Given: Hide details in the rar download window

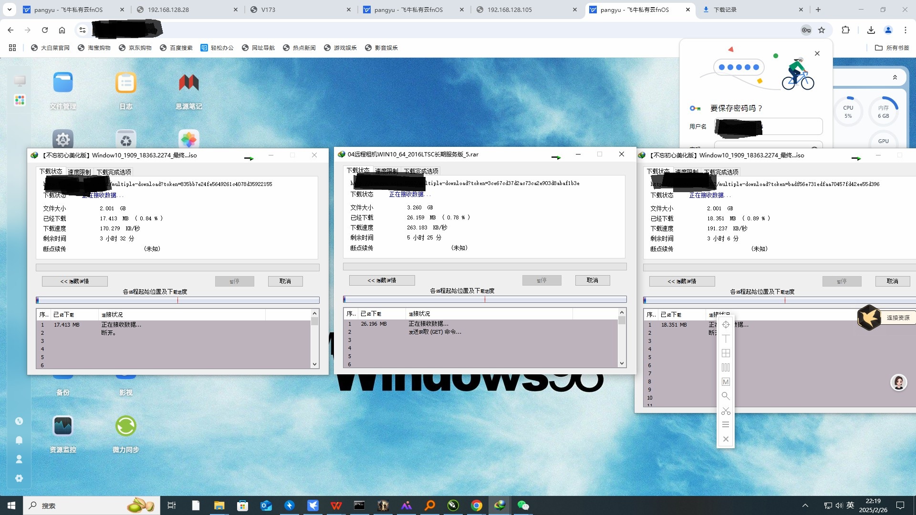Looking at the screenshot, I should tap(382, 280).
